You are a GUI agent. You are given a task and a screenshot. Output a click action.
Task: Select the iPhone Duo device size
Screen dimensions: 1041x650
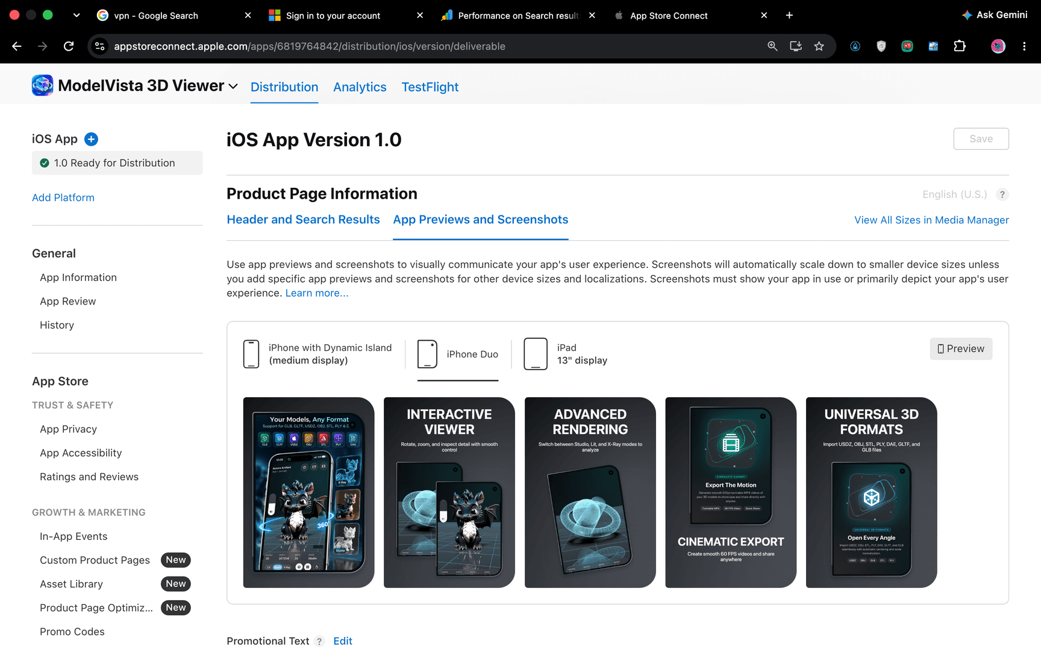(x=458, y=354)
